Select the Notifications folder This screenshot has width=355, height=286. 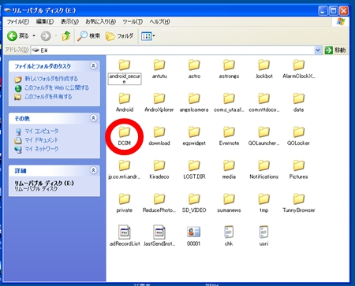[x=264, y=169]
